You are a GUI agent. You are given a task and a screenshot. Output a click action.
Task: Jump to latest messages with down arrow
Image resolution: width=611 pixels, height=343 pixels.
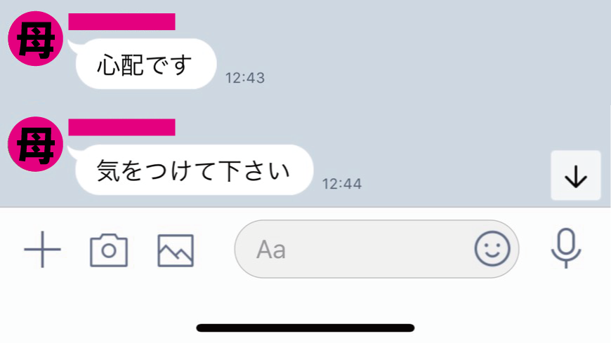coord(576,175)
